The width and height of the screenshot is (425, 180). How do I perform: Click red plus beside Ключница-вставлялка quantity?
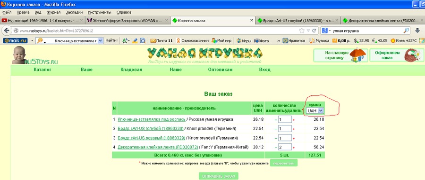pos(294,119)
